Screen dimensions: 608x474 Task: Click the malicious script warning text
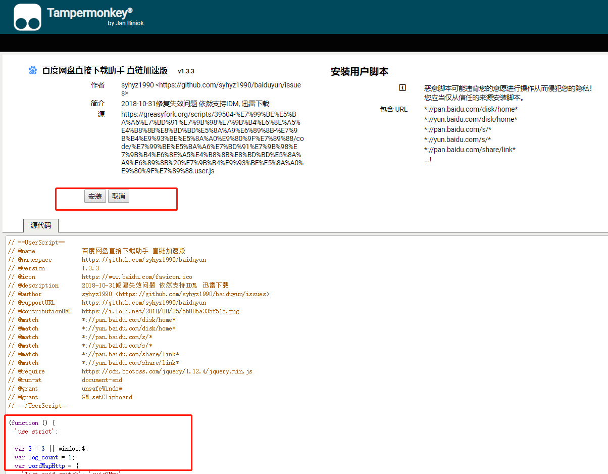point(508,93)
